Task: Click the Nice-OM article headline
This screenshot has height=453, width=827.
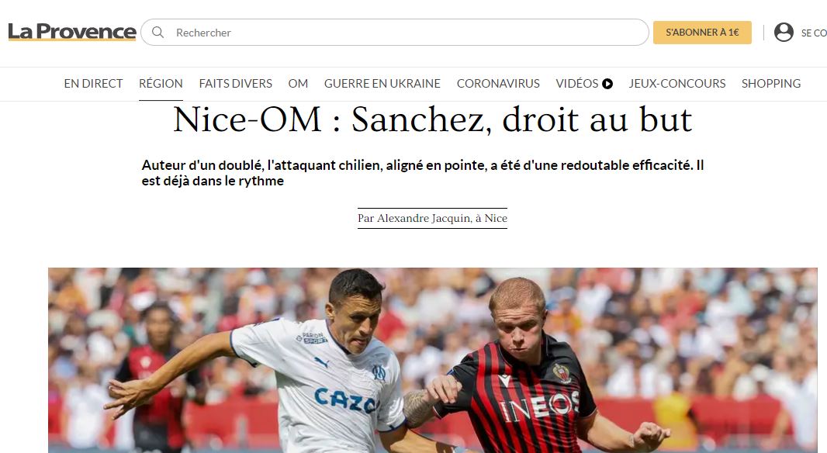Action: click(432, 119)
